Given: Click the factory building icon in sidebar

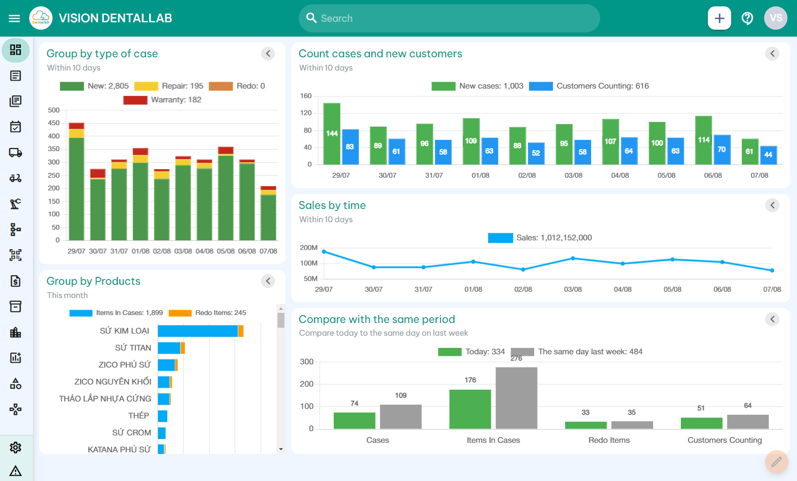Looking at the screenshot, I should [15, 331].
